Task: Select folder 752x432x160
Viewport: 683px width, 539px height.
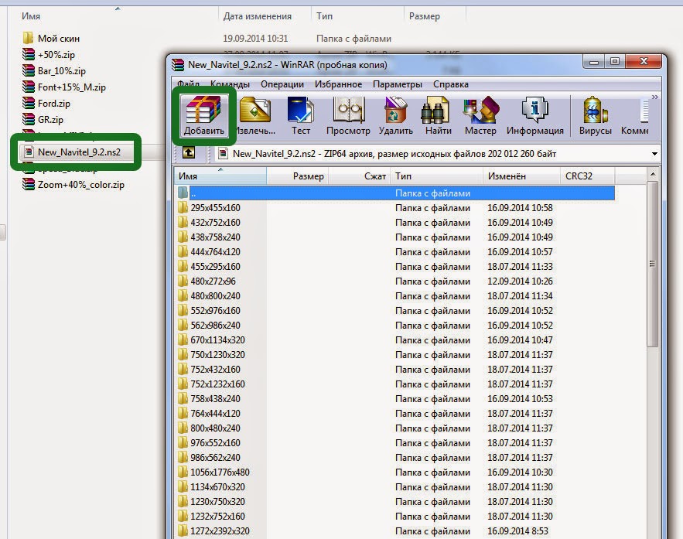Action: click(x=215, y=370)
